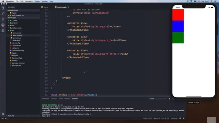
Task: Click the notifications bell in status bar
Action: coord(184,119)
